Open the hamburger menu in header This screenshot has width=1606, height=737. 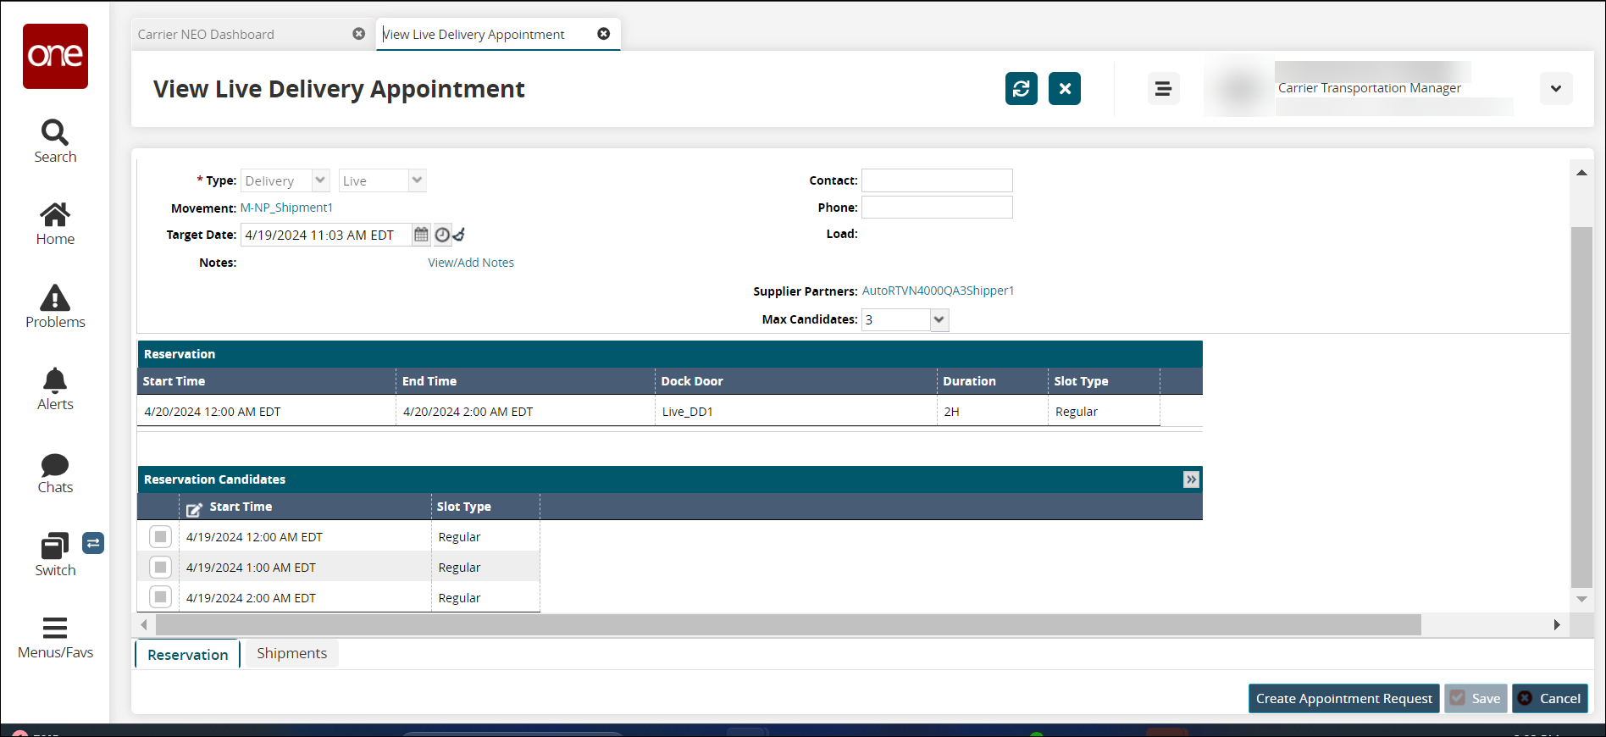[1163, 89]
